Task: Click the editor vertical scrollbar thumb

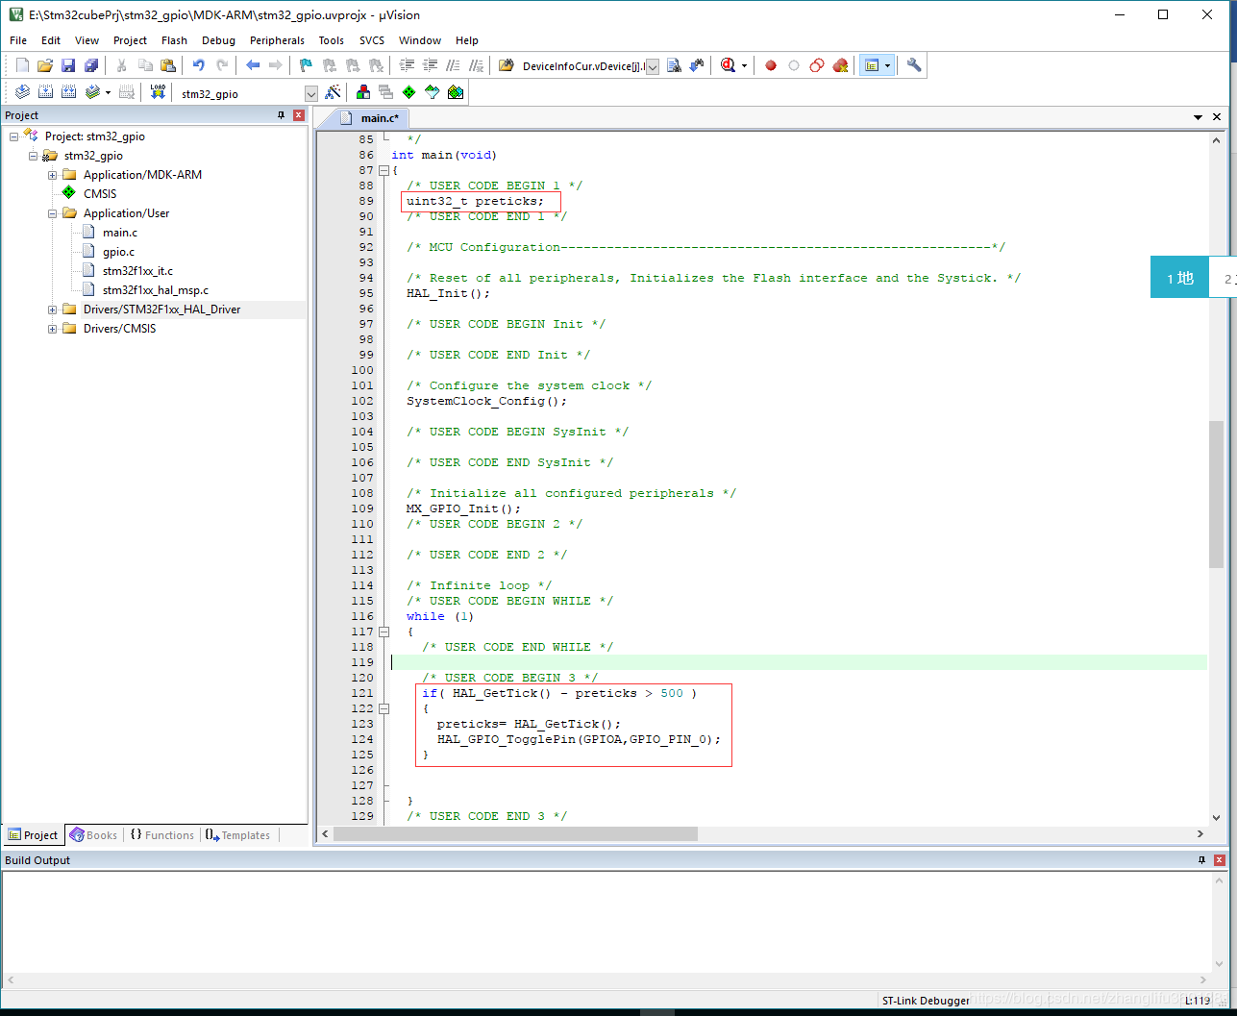Action: point(1217,494)
